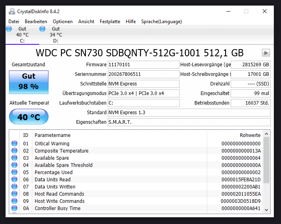Screen dimensions: 281x224
Task: Select the Controller Busy Time row name
Action: [57, 208]
